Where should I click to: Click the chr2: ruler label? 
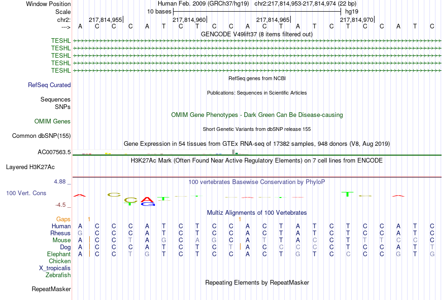coord(64,20)
